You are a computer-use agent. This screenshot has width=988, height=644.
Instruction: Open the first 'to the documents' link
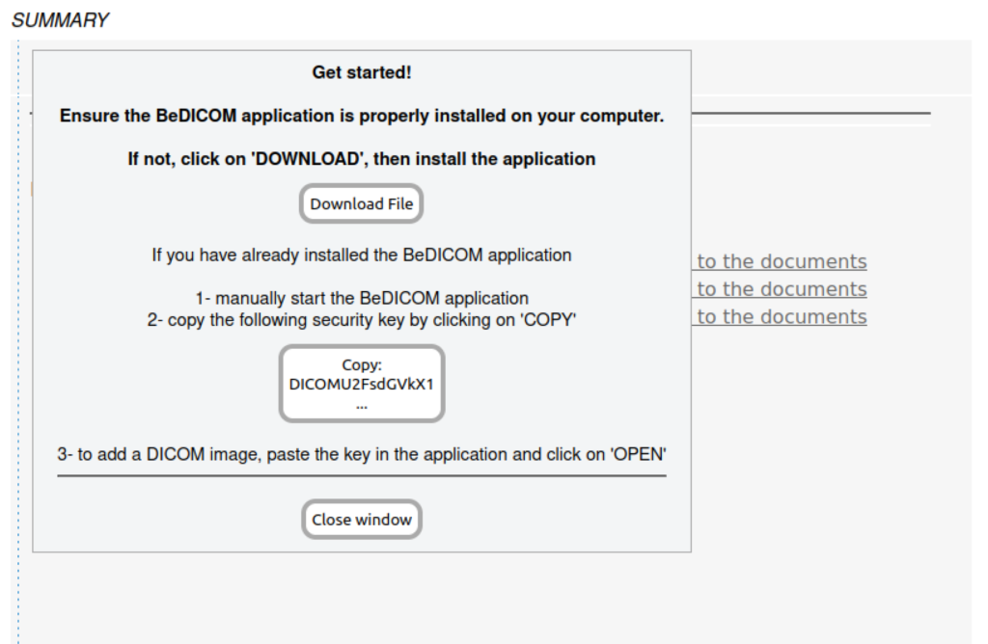pos(782,261)
